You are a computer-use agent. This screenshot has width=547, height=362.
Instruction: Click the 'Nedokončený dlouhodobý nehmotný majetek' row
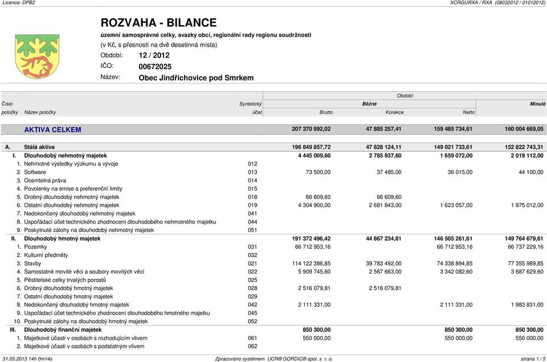click(80, 214)
